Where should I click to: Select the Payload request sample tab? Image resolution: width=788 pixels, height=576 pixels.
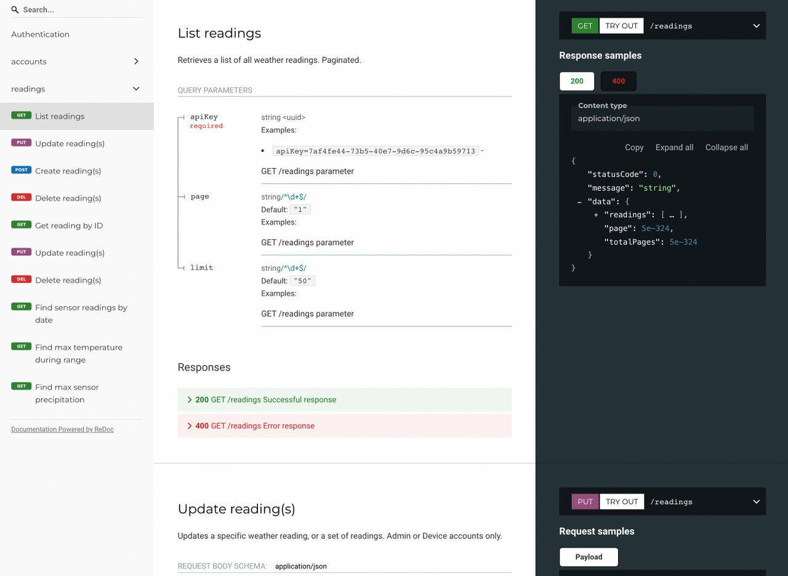(589, 557)
